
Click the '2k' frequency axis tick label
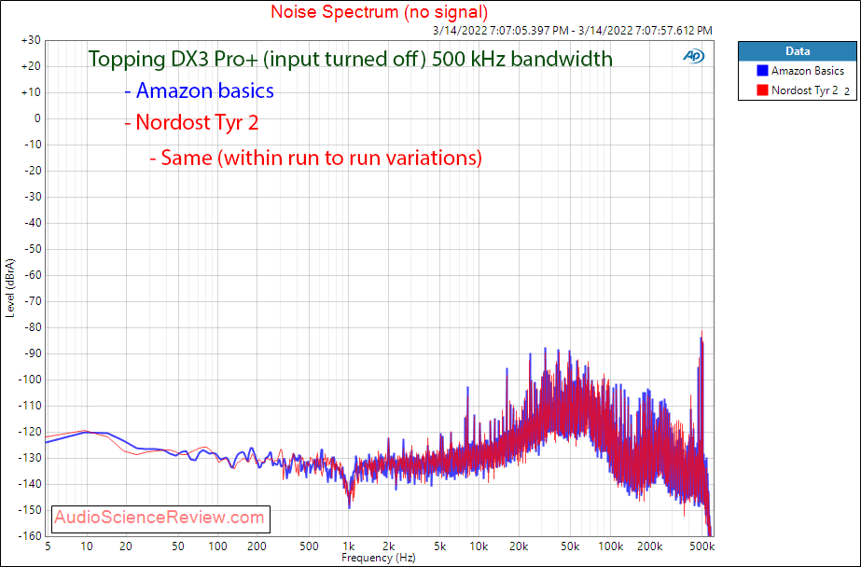[x=388, y=546]
